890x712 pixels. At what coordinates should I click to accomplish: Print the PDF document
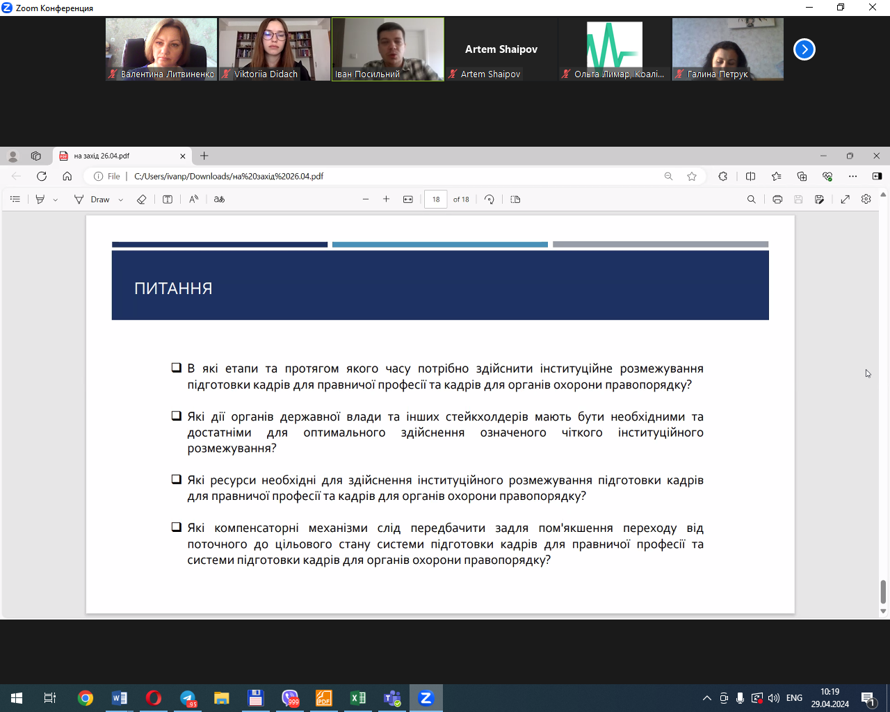click(x=777, y=200)
